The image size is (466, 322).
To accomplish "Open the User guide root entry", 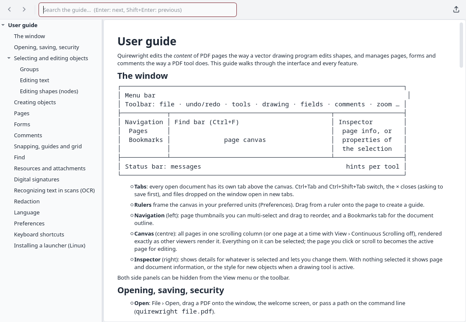I will click(22, 25).
